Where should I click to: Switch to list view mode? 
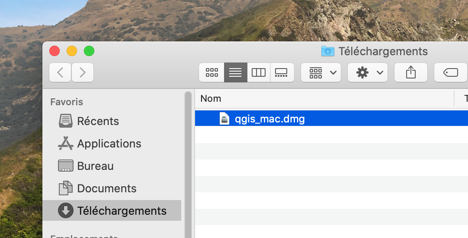tap(235, 72)
